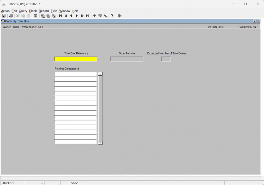Click the Clear Form toolbar icon

click(x=36, y=16)
